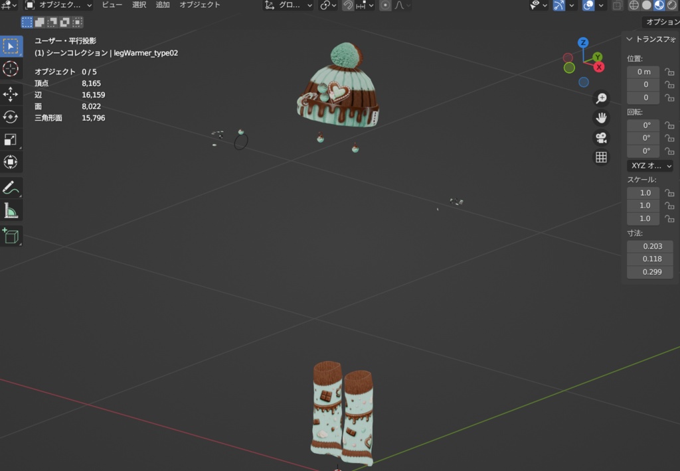Set selection mode to subtract
Viewport: 680px width, 471px height.
52,22
